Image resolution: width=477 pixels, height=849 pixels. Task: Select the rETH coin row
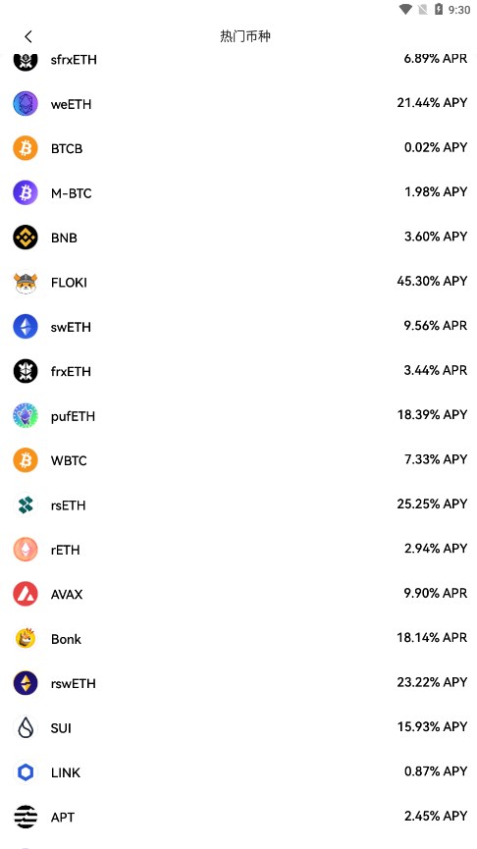coord(238,550)
